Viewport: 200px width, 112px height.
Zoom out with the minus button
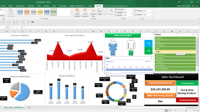[179, 110]
